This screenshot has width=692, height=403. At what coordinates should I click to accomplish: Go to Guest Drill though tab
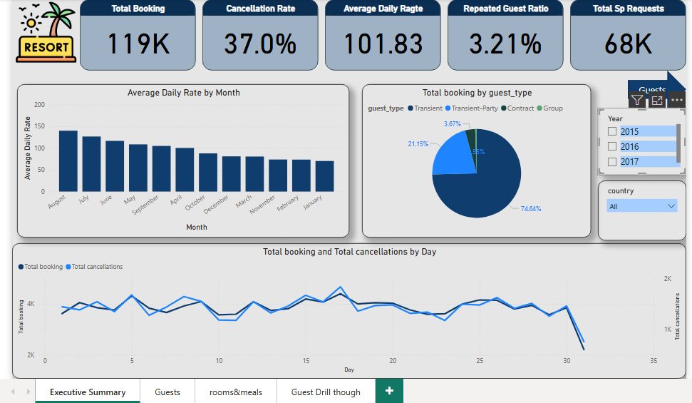coord(326,392)
